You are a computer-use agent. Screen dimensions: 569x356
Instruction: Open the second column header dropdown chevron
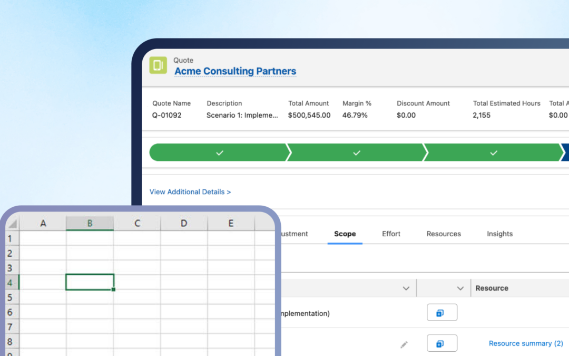[460, 288]
